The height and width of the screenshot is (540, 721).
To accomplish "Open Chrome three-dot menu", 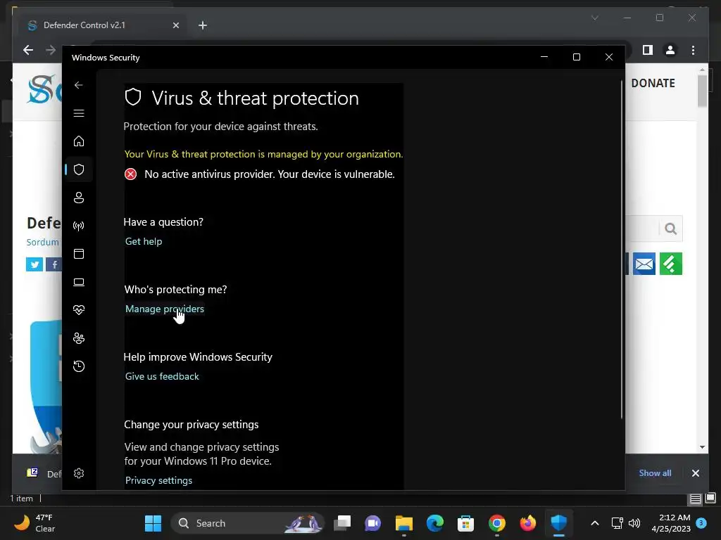I will [x=693, y=50].
